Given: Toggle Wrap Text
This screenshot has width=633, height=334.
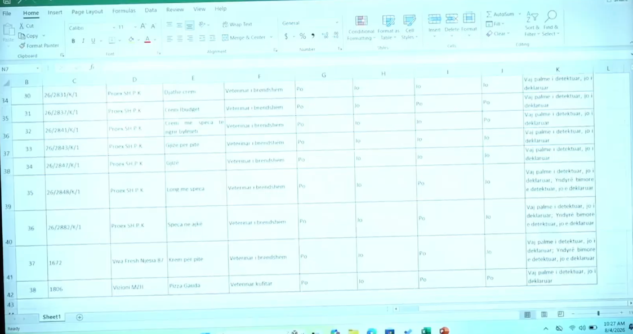Looking at the screenshot, I should pyautogui.click(x=237, y=24).
